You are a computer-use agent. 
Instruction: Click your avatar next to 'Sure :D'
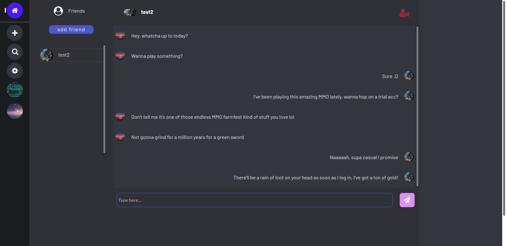[x=409, y=76]
